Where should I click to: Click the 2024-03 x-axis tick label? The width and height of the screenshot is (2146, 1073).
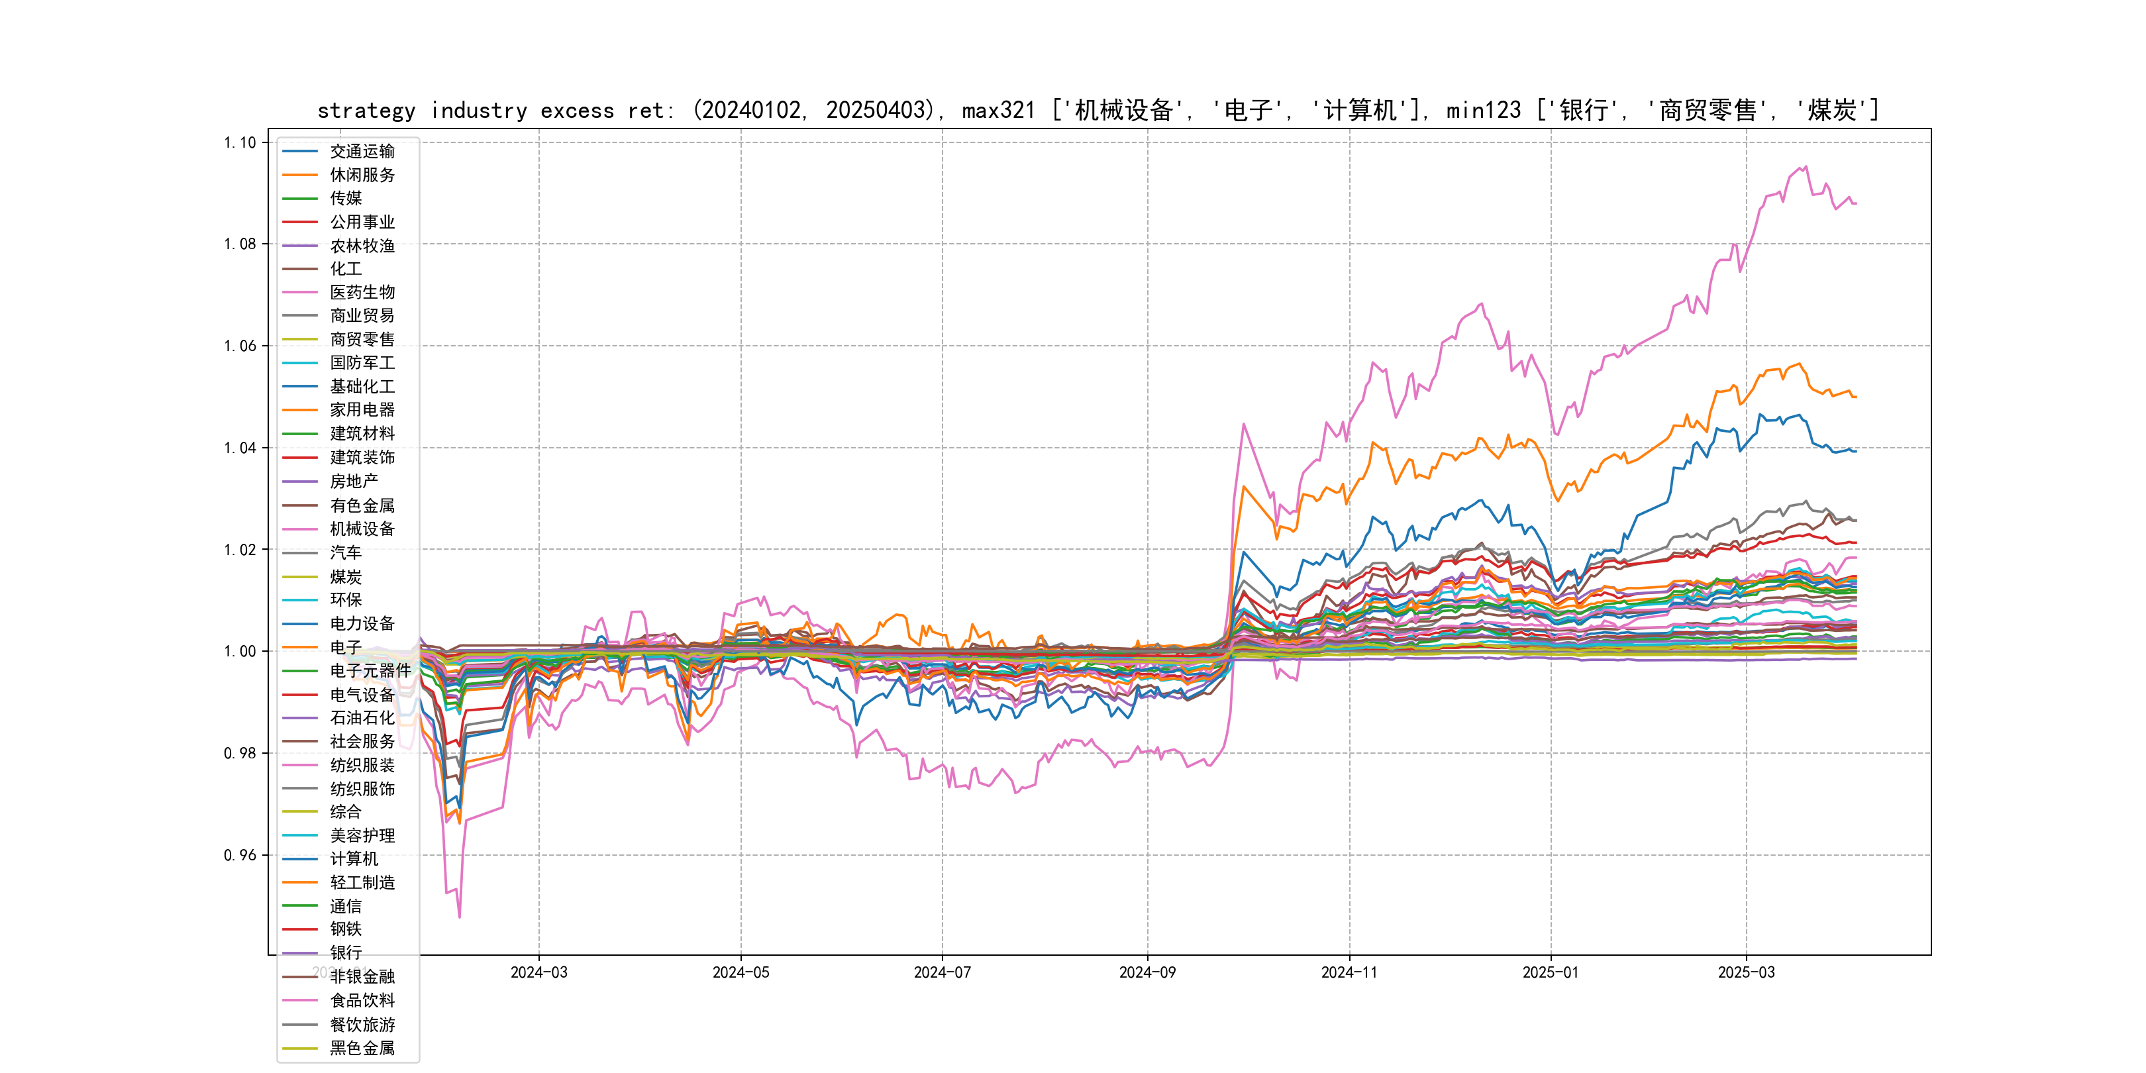point(538,972)
